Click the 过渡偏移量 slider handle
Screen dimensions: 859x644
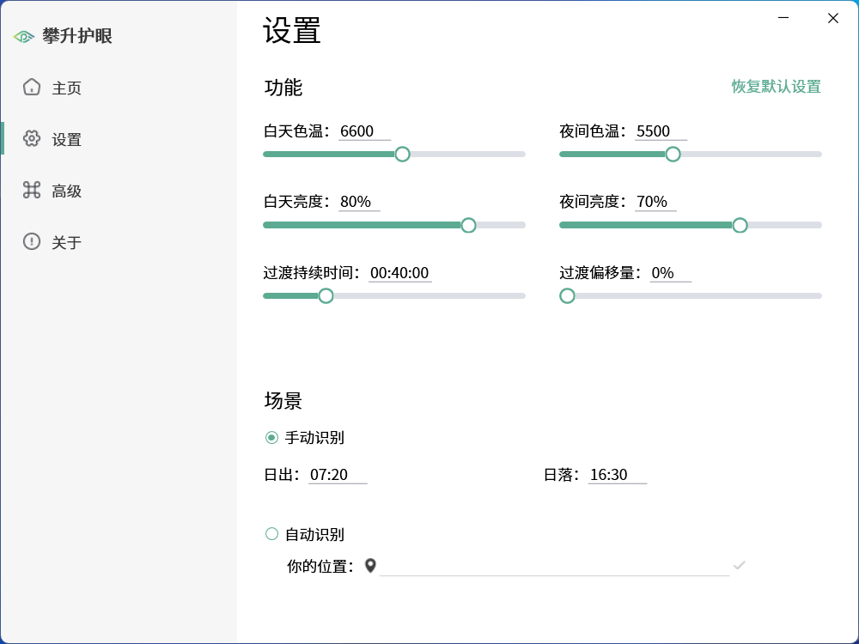tap(567, 296)
